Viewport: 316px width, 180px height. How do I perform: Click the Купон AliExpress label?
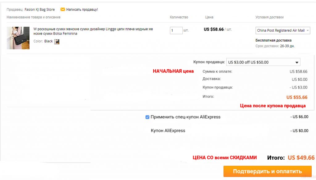tap(168, 130)
